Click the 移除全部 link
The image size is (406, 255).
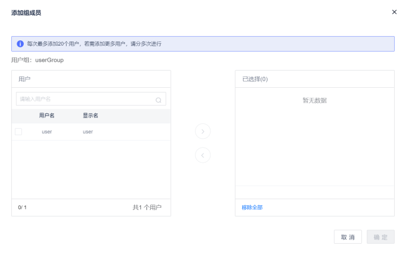pyautogui.click(x=252, y=208)
